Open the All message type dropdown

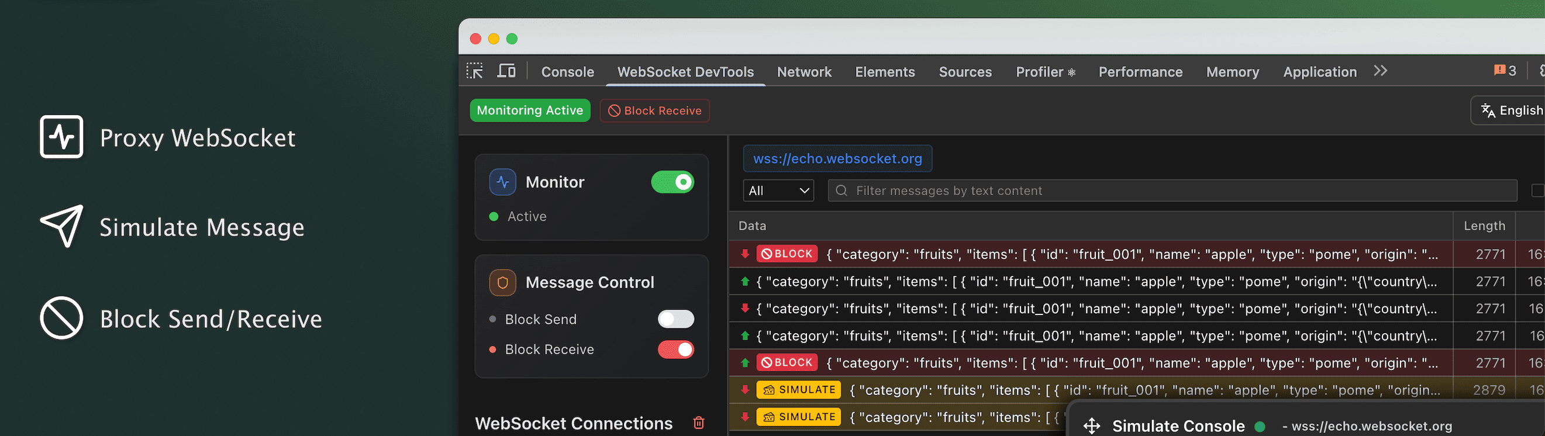coord(778,191)
